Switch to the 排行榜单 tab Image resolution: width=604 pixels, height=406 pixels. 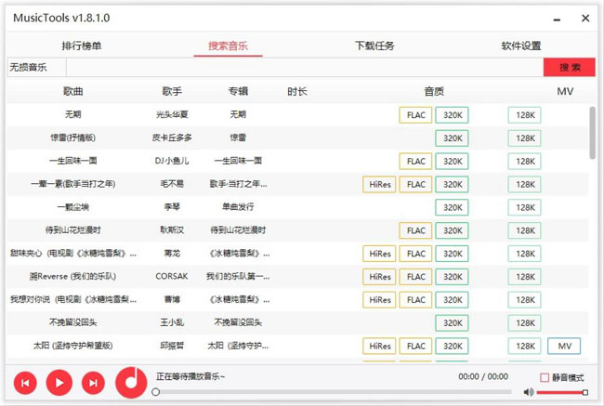click(82, 46)
